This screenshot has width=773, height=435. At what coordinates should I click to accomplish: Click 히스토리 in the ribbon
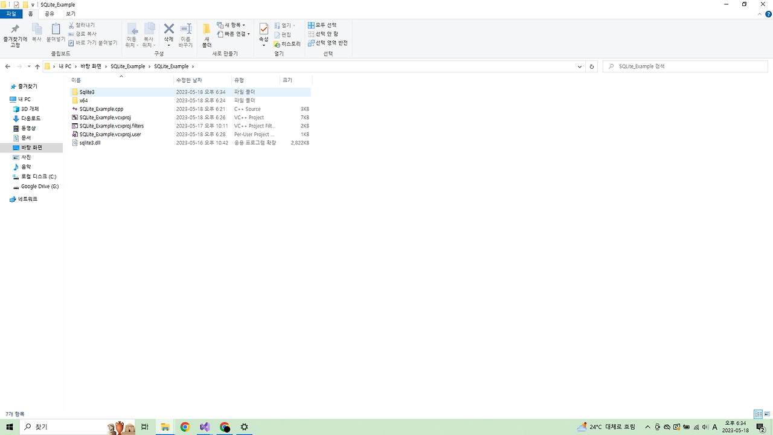[287, 43]
